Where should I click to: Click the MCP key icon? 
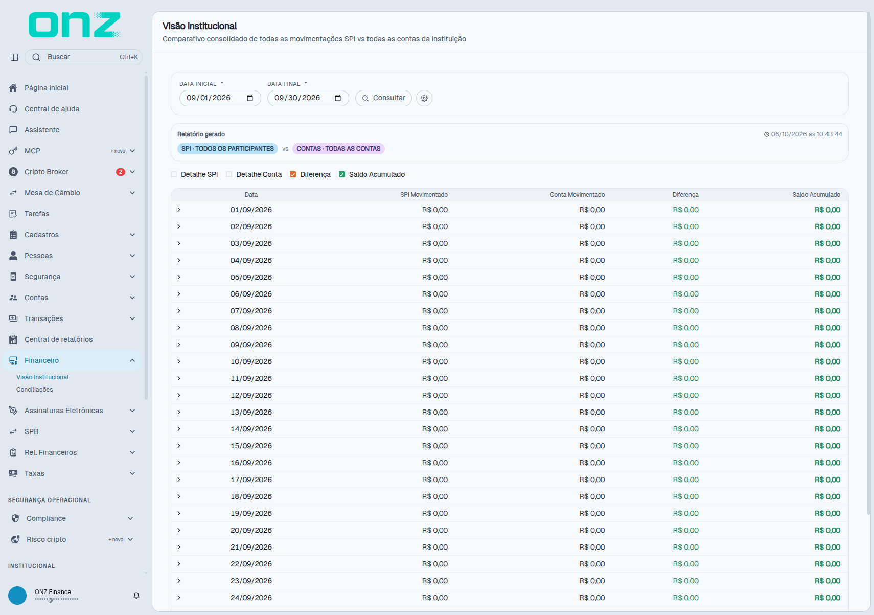pos(13,151)
